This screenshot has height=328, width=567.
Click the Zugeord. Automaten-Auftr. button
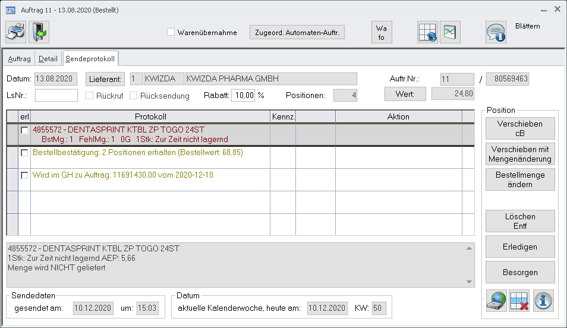[x=297, y=32]
